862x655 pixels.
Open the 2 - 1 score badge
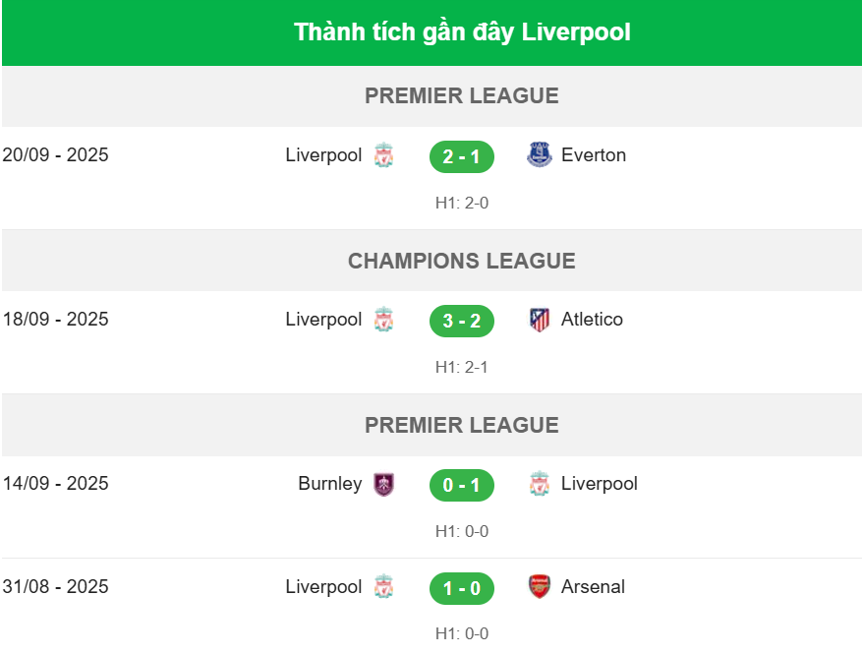pos(462,156)
